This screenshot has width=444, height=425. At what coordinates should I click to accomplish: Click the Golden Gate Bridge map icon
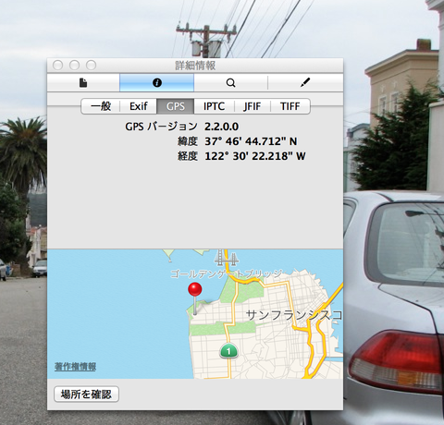226,258
